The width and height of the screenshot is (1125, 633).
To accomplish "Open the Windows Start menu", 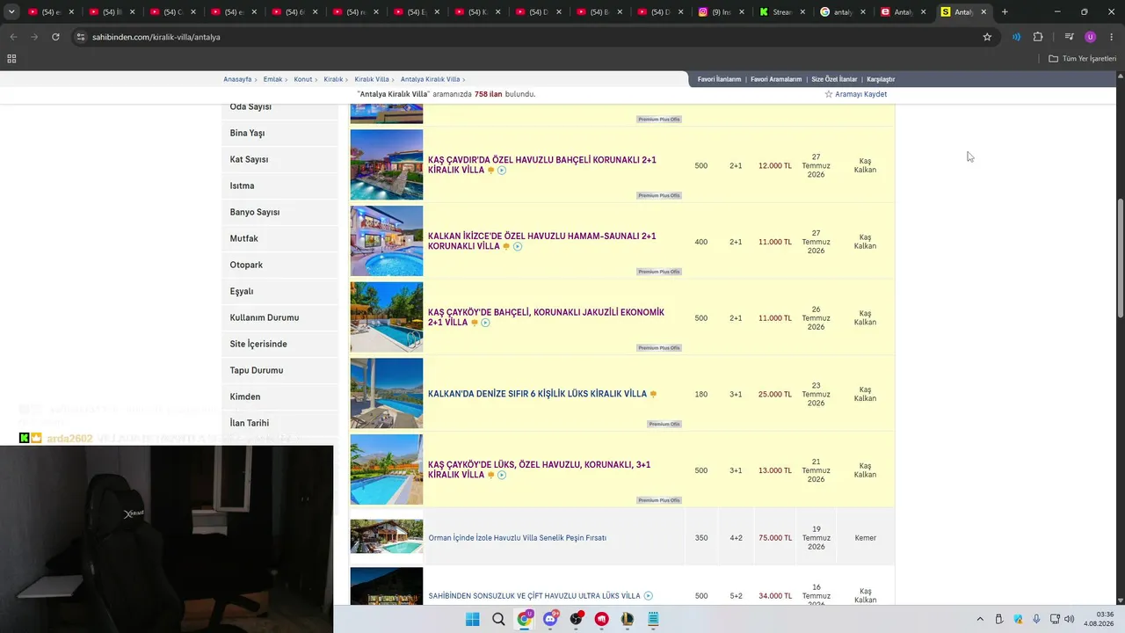I will (472, 619).
